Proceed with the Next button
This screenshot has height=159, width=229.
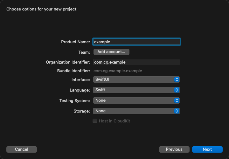click(x=207, y=149)
